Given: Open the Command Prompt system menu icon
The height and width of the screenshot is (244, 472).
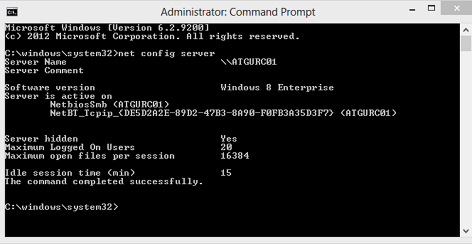Looking at the screenshot, I should coord(12,12).
